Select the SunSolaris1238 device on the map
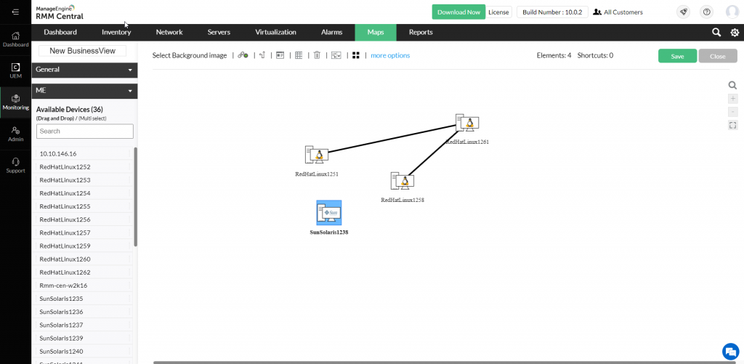Screen dimensions: 744x364 (x=329, y=213)
